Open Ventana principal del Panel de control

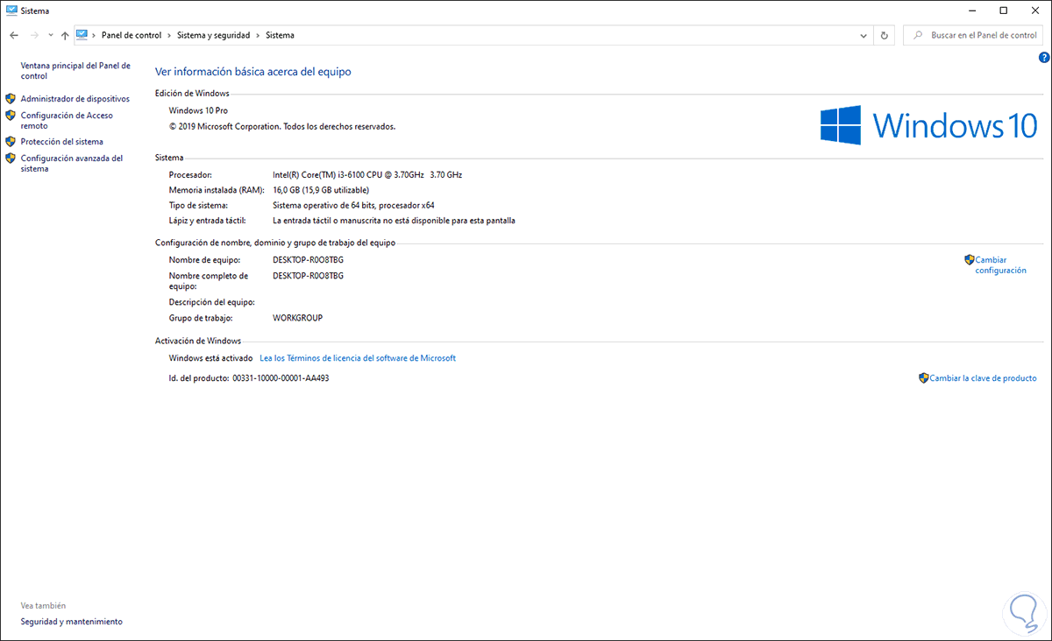pyautogui.click(x=75, y=71)
